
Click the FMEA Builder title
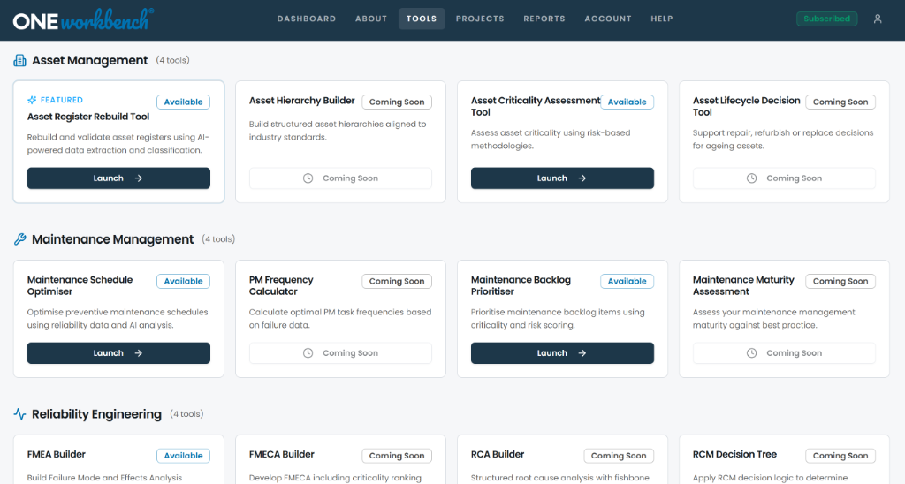56,455
